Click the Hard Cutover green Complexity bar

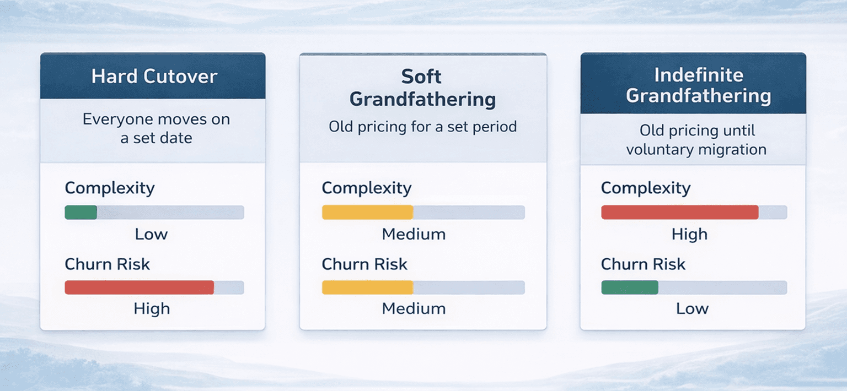point(81,213)
